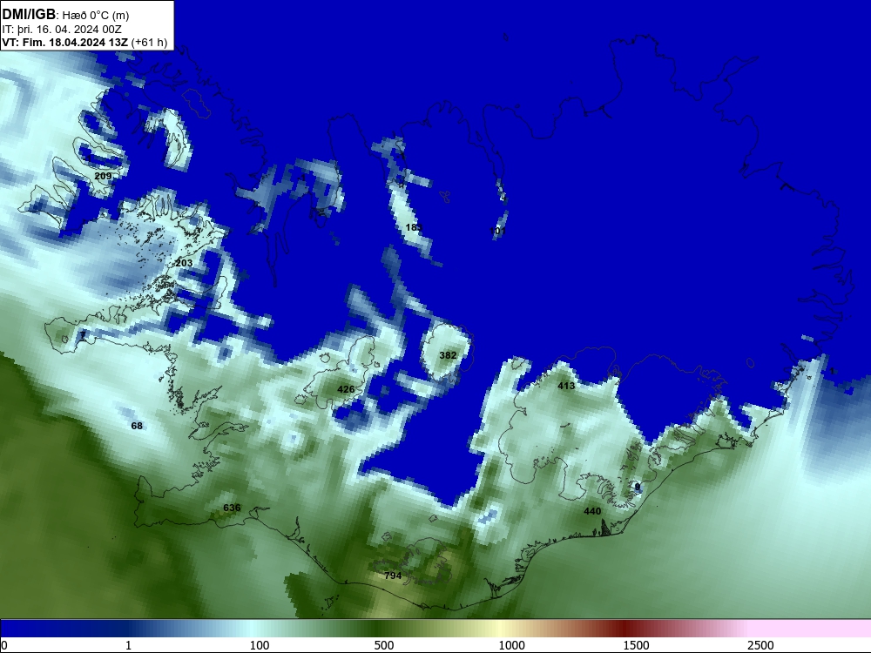This screenshot has width=871, height=653.
Task: Click the map value 18 on the northern peninsula
Action: (414, 227)
